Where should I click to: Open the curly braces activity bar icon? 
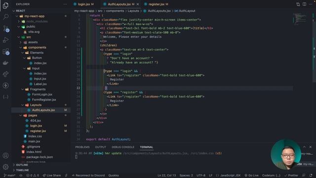point(5,97)
